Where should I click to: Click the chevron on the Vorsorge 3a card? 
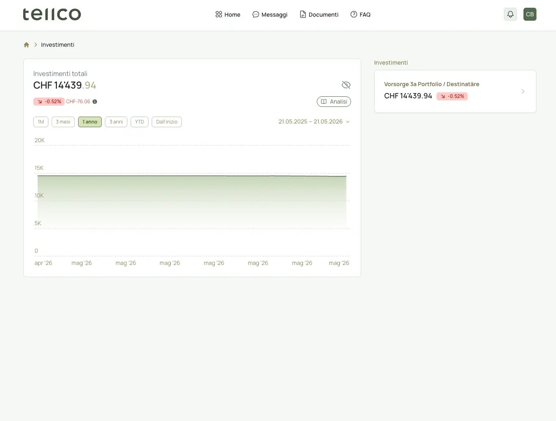point(523,91)
